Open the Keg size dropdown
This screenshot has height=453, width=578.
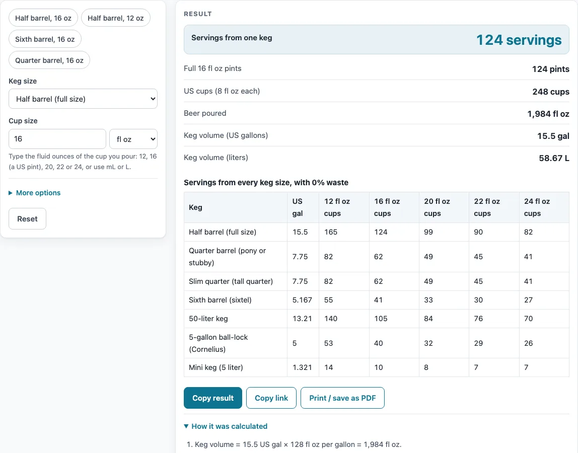pos(83,99)
